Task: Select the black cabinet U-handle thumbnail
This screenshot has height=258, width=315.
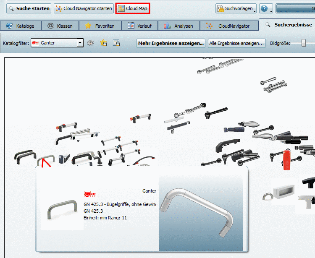Action: coord(82,159)
